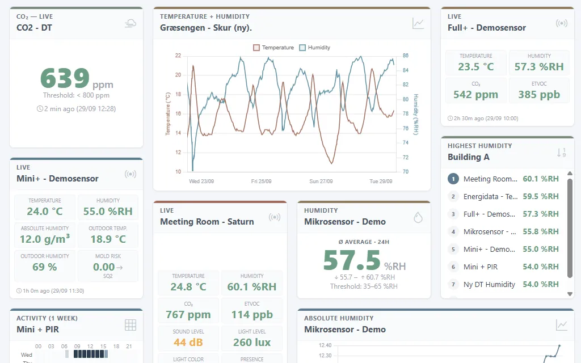Open the CO2 - DT card title

coord(34,28)
